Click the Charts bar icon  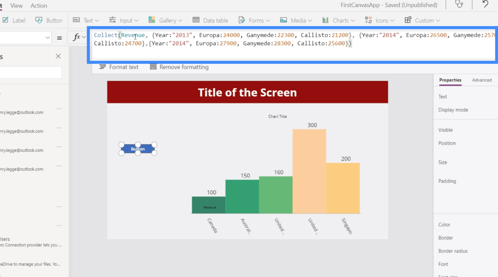tap(325, 20)
